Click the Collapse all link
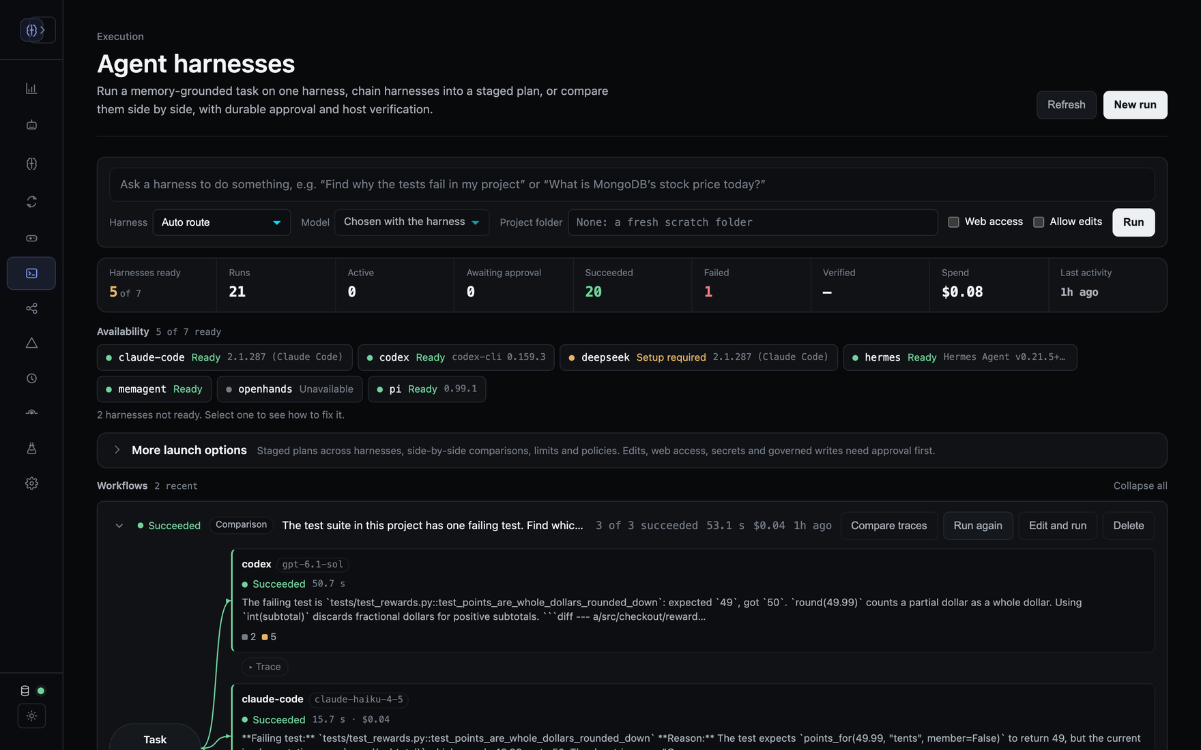Image resolution: width=1201 pixels, height=750 pixels. (1140, 485)
